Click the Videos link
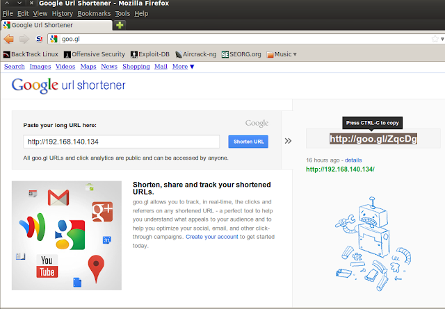The image size is (445, 309). point(65,67)
